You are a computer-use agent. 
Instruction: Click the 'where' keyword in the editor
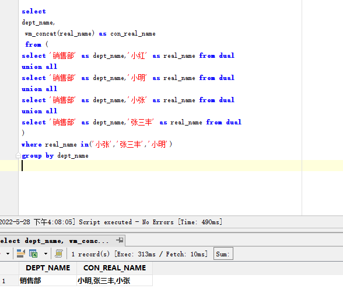tap(32, 144)
